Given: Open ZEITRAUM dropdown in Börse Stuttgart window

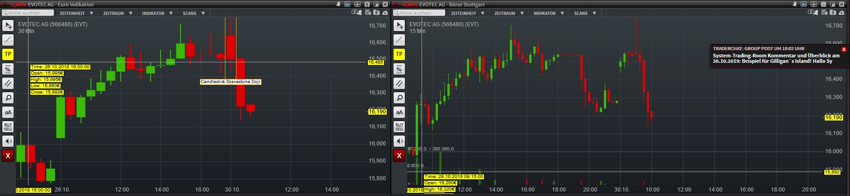Looking at the screenshot, I should pos(509,13).
